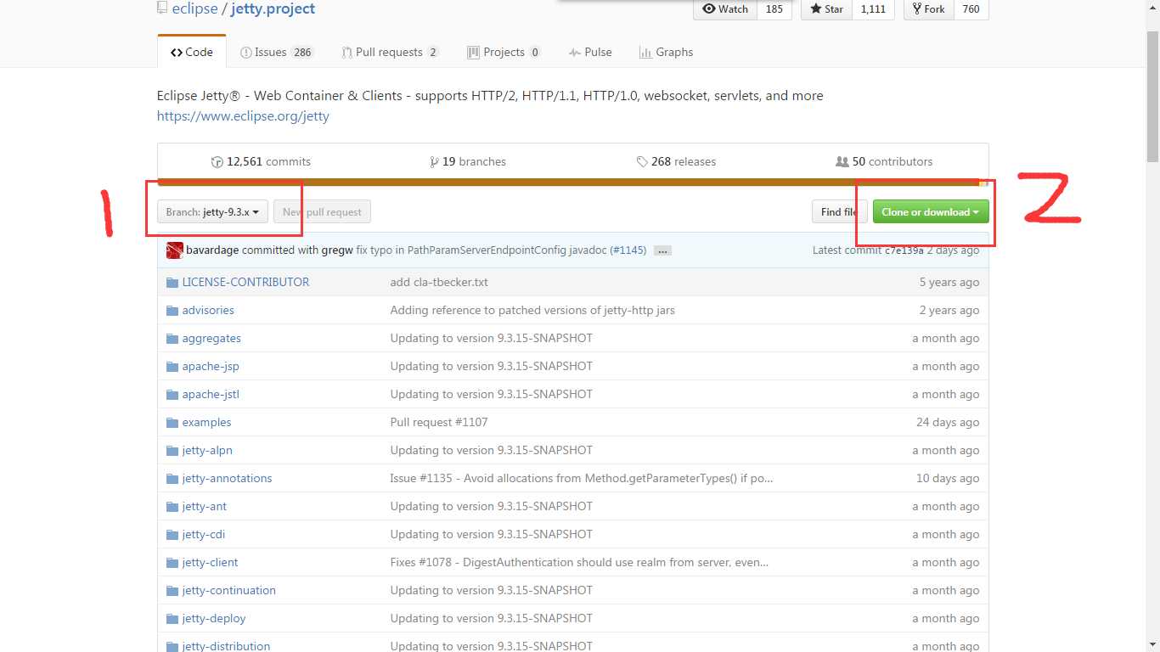View the 19 branches
Image resolution: width=1160 pixels, height=652 pixels.
coord(468,161)
